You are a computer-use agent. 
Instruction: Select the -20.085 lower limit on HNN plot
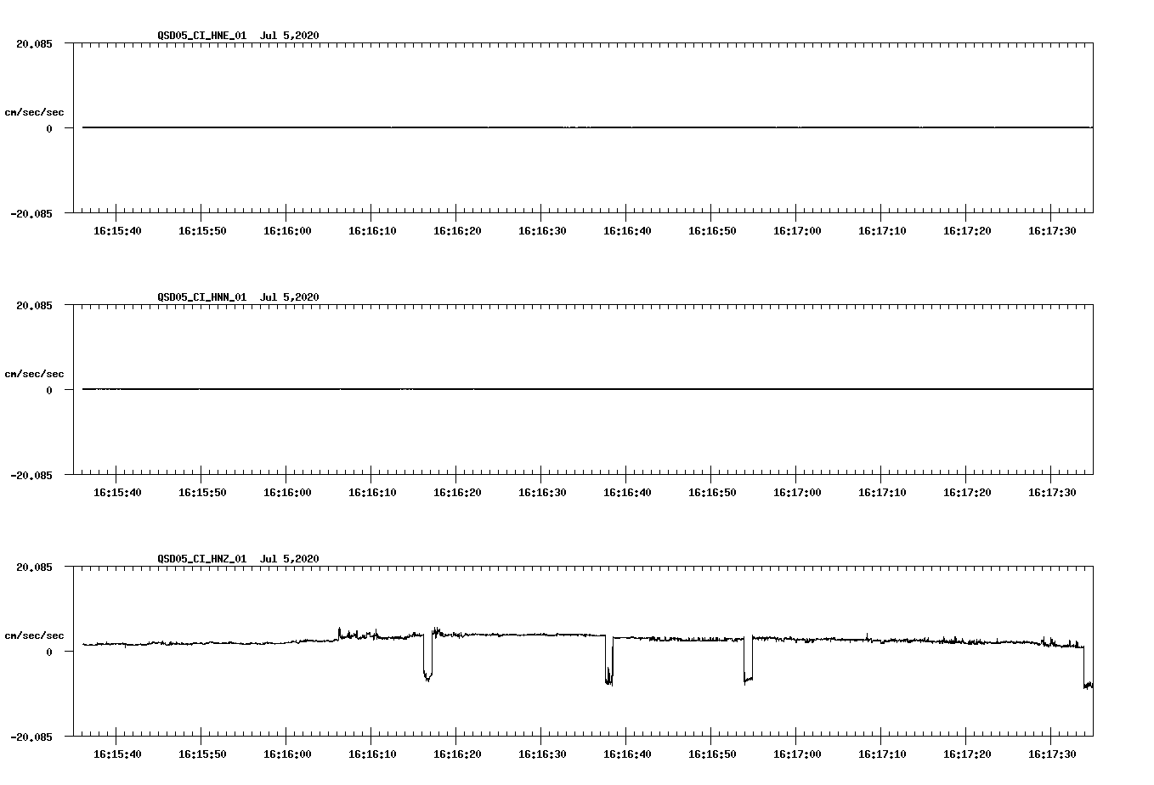(31, 476)
